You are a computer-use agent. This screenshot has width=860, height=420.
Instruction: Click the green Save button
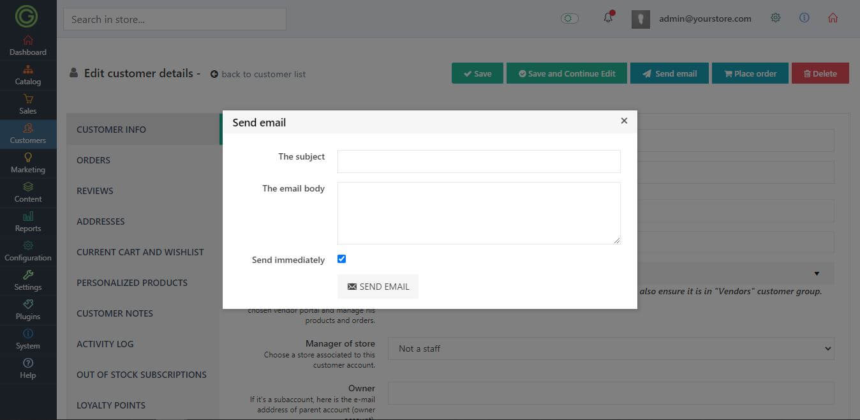pos(477,73)
